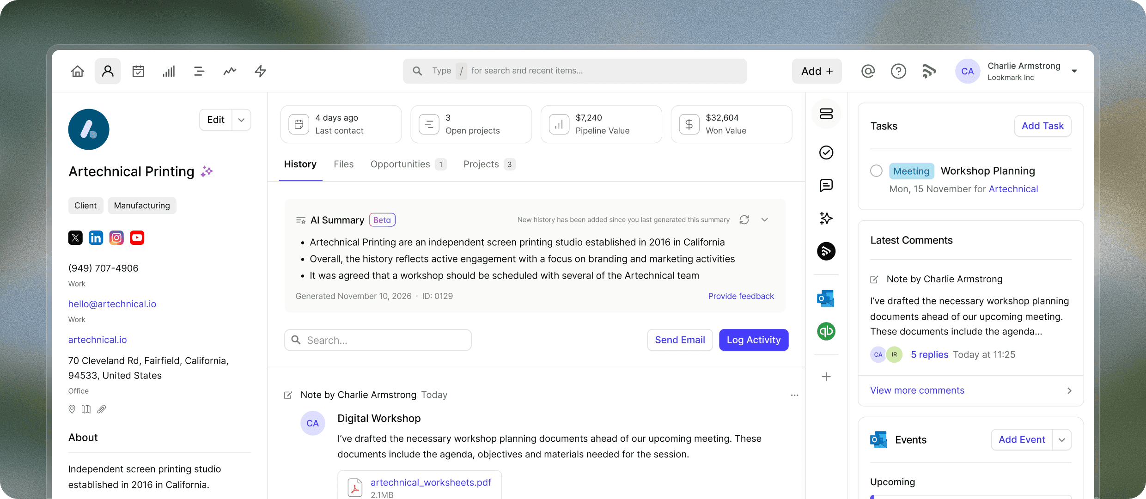Click the AI sparkles icon in right sidebar

tap(826, 219)
